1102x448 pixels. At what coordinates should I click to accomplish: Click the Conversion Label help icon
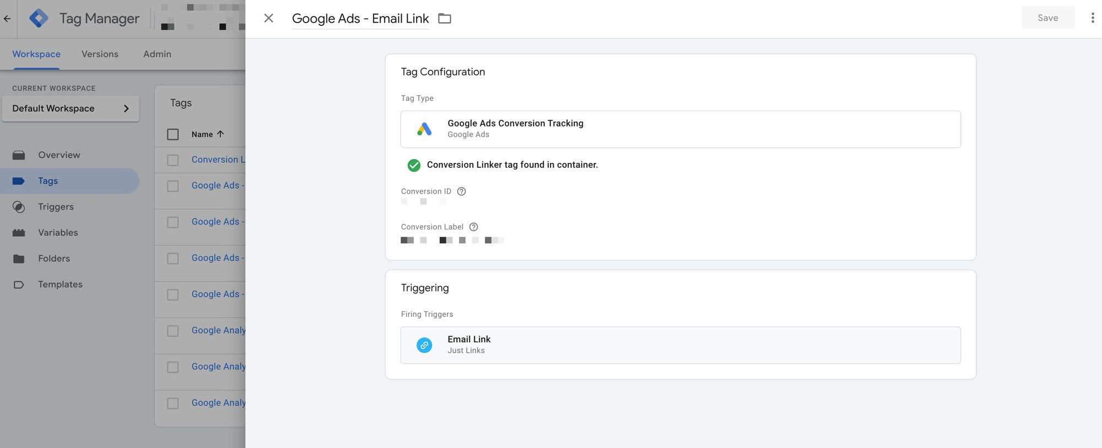[x=473, y=227]
